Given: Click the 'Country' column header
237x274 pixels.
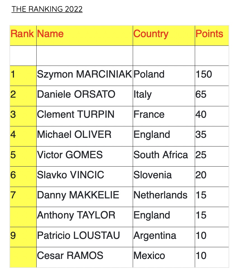Looking at the screenshot, I should pyautogui.click(x=151, y=34).
